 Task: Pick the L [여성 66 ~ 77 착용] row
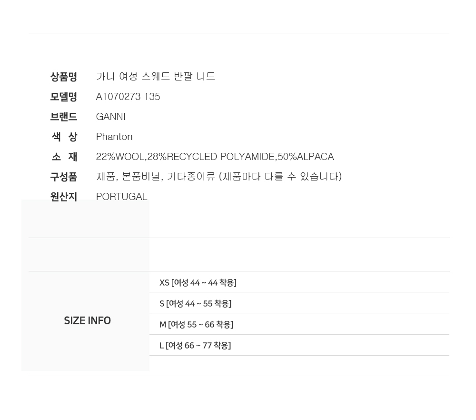tap(195, 345)
